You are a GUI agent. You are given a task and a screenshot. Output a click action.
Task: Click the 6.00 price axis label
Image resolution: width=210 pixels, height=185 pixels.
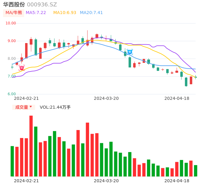point(12,94)
